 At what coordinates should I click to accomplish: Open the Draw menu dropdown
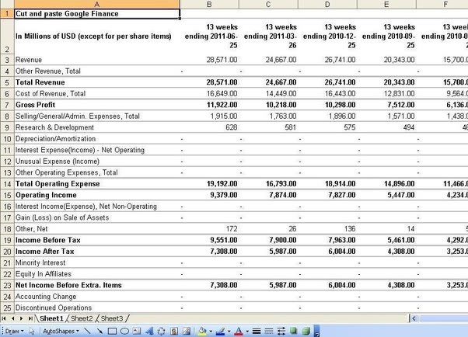click(14, 331)
